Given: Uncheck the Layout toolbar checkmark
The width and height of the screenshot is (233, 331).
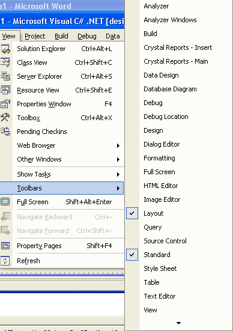Looking at the screenshot, I should (132, 213).
